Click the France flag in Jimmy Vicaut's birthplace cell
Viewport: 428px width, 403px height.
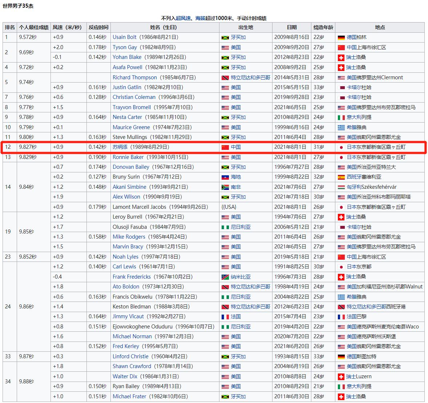point(225,317)
